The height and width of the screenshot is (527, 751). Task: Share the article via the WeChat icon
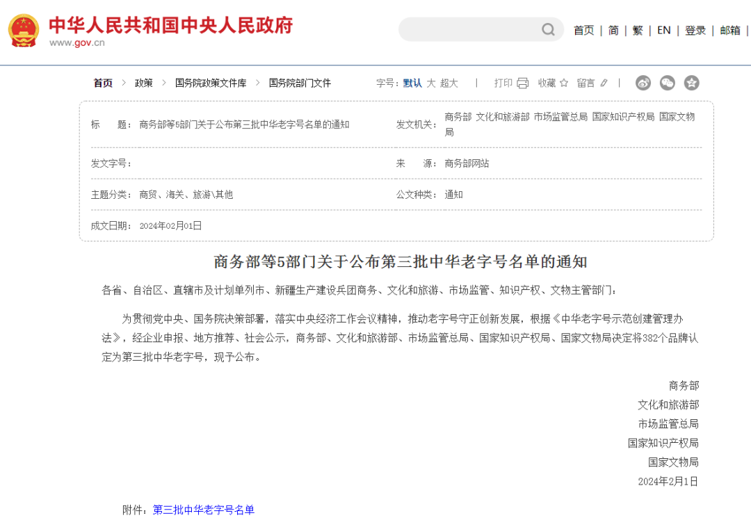(x=668, y=83)
